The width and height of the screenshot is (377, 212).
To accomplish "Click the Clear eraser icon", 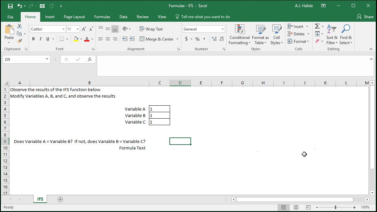I will tap(317, 41).
